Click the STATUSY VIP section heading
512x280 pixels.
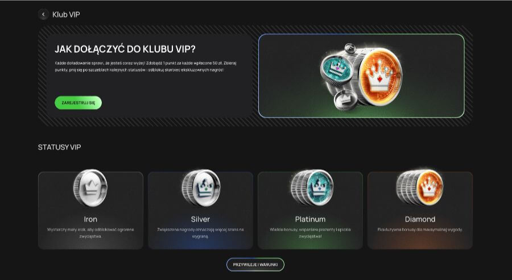point(59,147)
